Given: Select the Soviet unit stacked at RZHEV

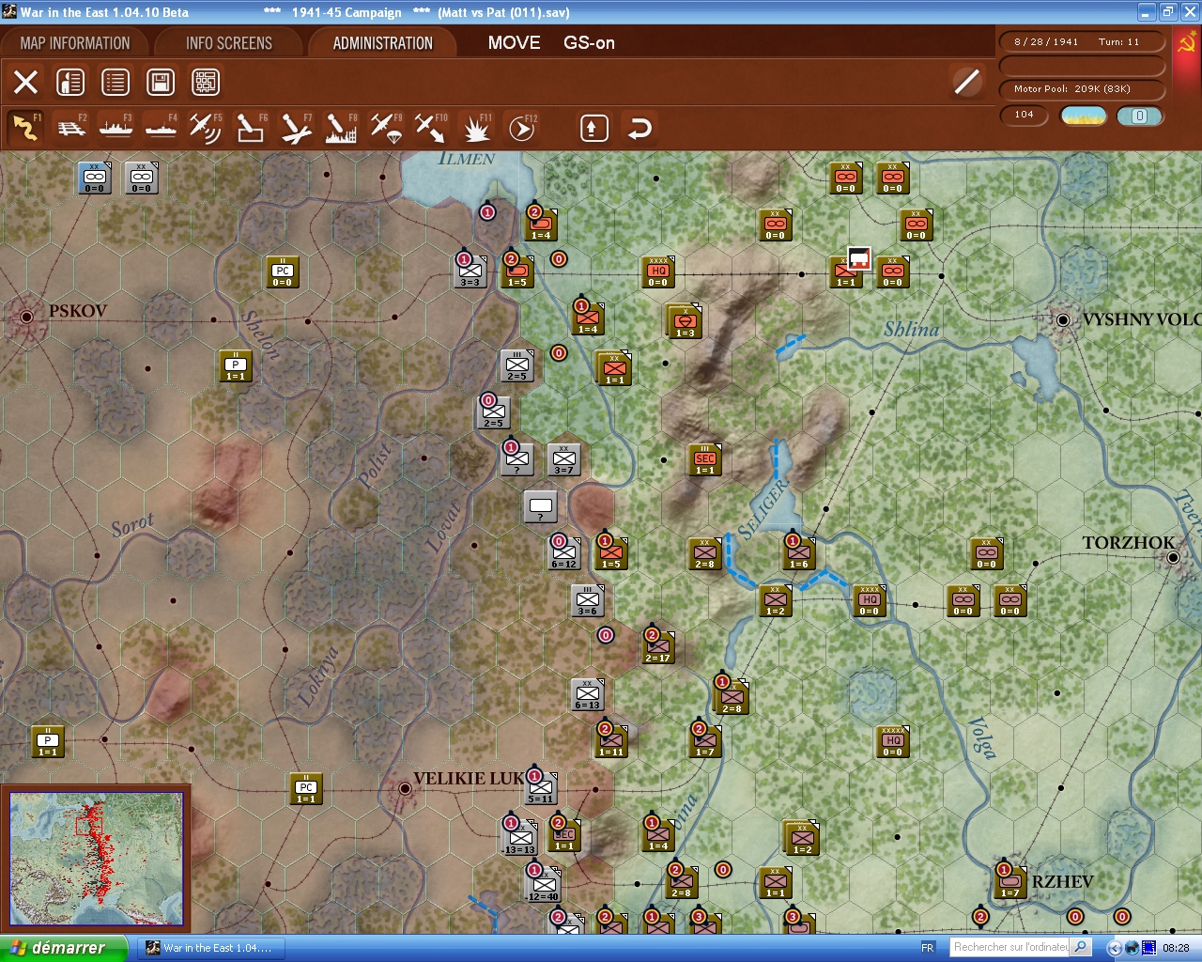Looking at the screenshot, I should tap(1009, 882).
